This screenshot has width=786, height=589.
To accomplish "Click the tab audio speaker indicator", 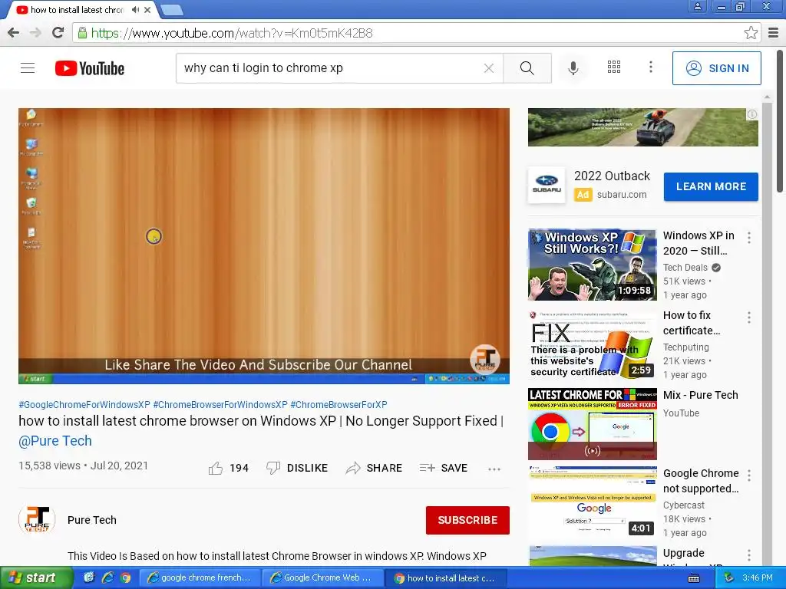I will pos(135,9).
